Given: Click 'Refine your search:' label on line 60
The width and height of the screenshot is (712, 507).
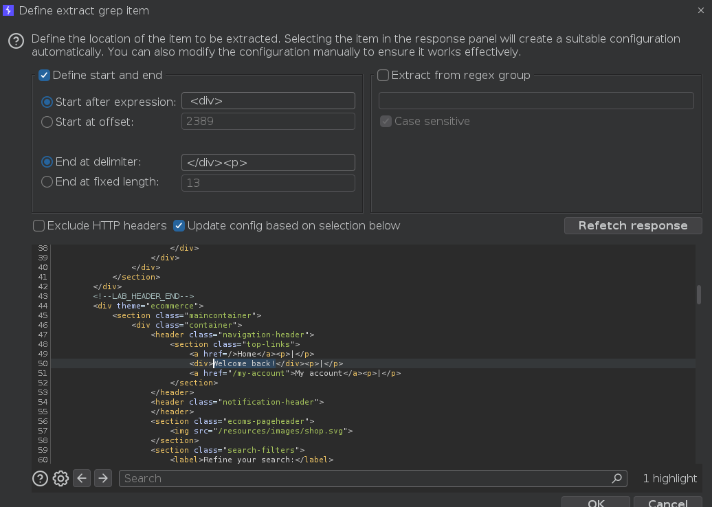Looking at the screenshot, I should pos(249,460).
